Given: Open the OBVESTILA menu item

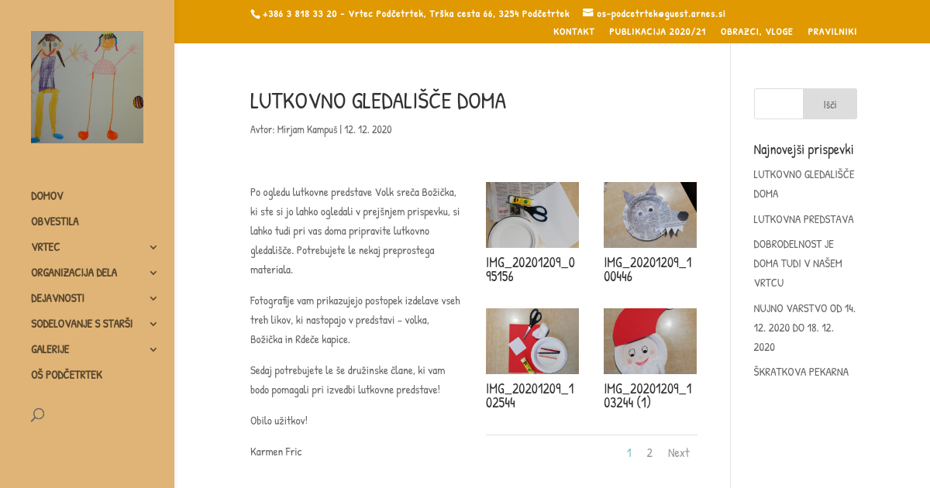Looking at the screenshot, I should pyautogui.click(x=55, y=222).
